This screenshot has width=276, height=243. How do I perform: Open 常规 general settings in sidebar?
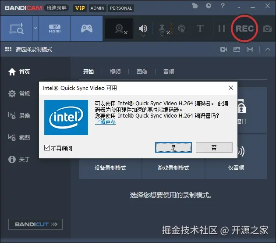tap(19, 93)
